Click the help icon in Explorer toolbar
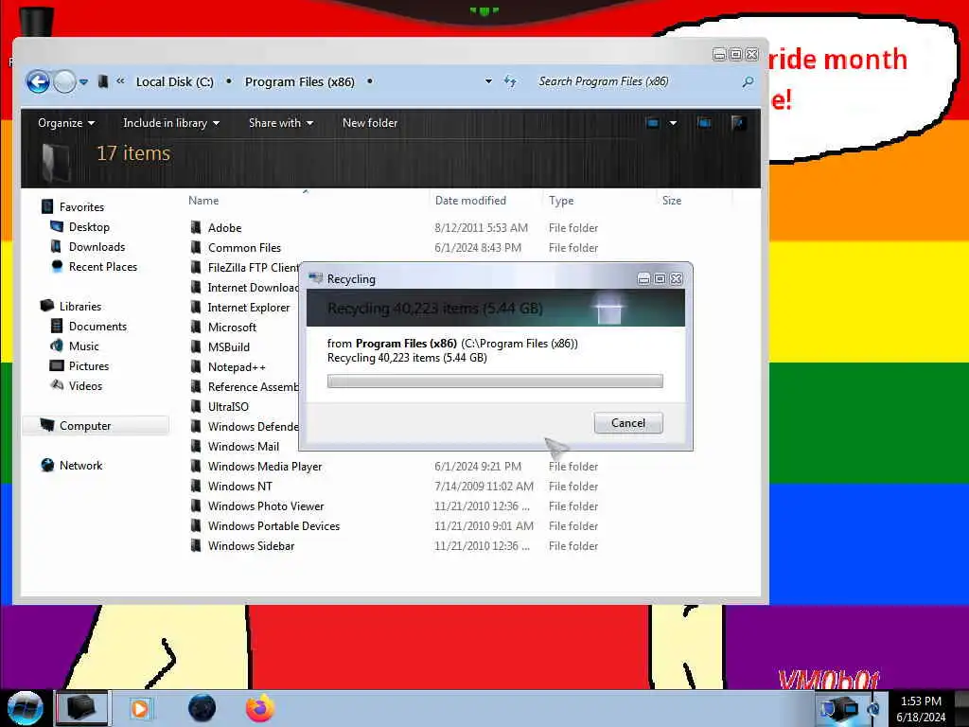This screenshot has height=727, width=969. click(x=737, y=123)
